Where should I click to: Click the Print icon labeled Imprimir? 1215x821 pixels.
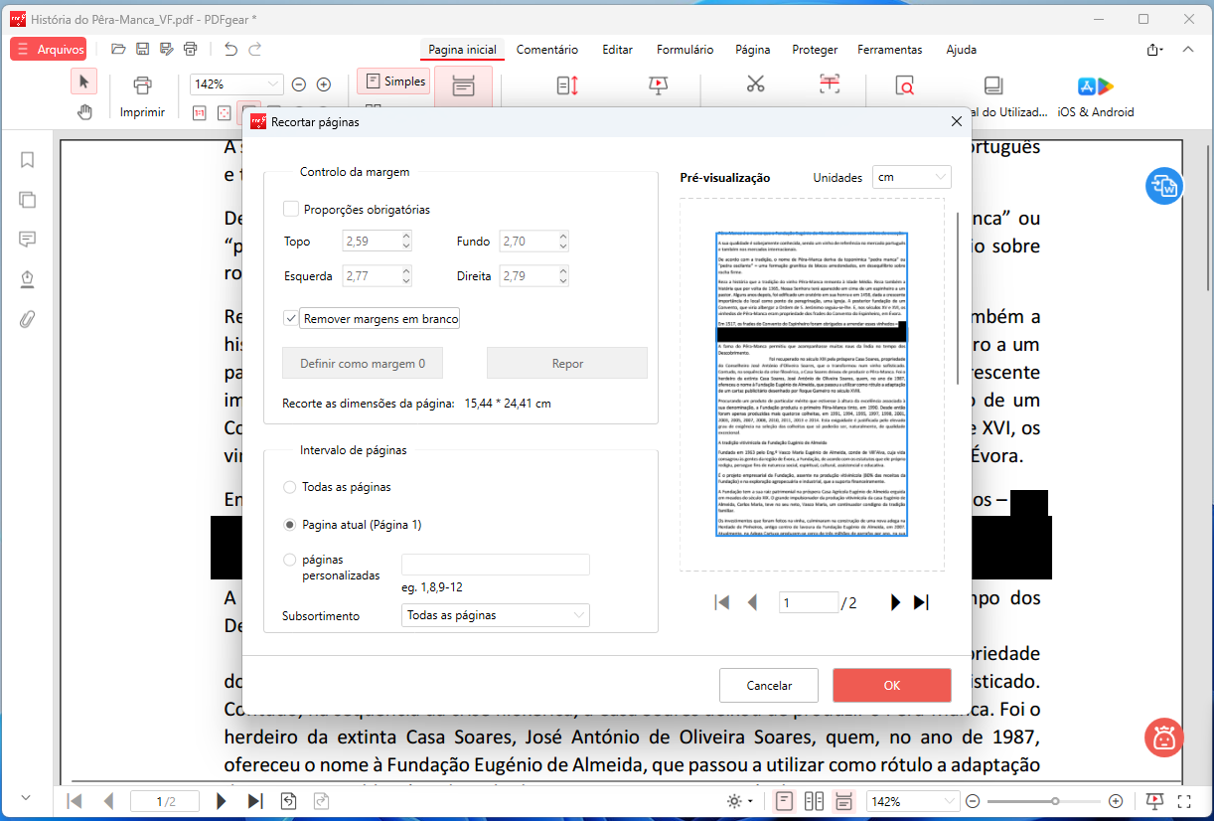point(142,86)
